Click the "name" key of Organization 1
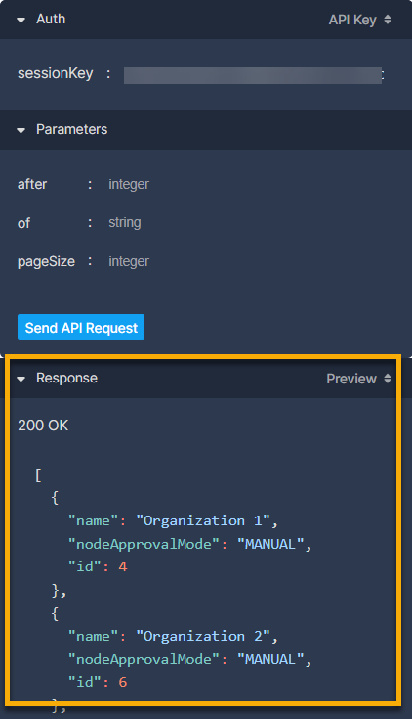Viewport: 412px width, 719px height. pos(94,520)
